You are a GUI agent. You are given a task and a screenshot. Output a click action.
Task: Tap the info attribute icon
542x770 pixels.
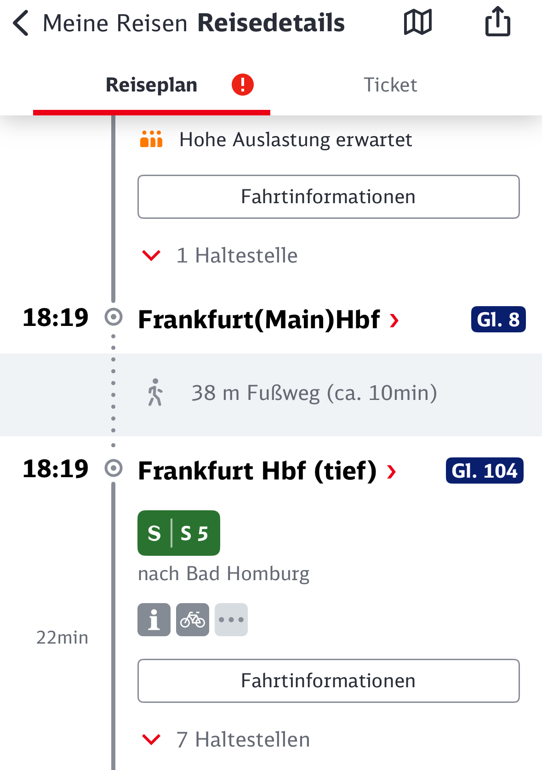[x=154, y=620]
